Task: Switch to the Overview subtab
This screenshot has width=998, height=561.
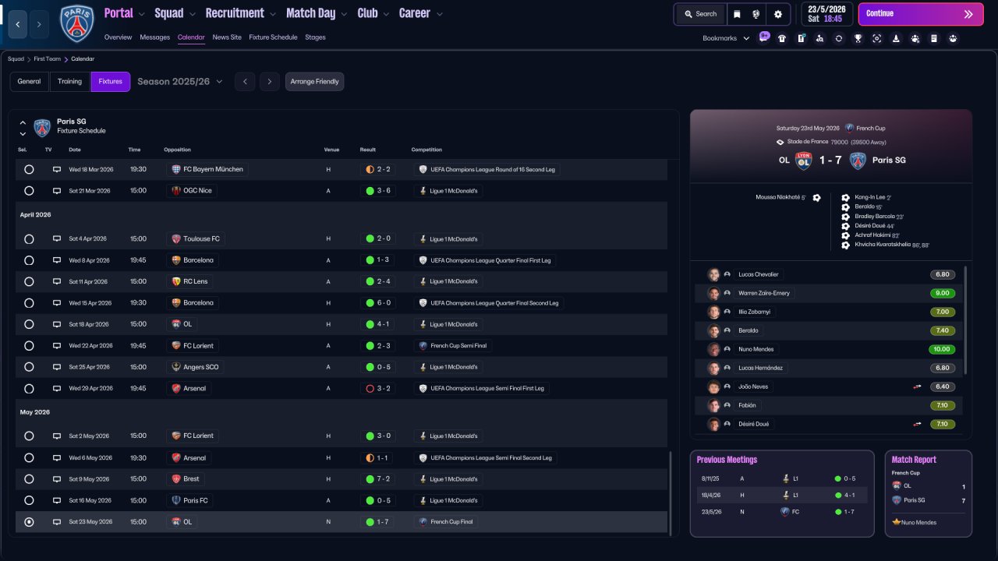Action: [118, 37]
